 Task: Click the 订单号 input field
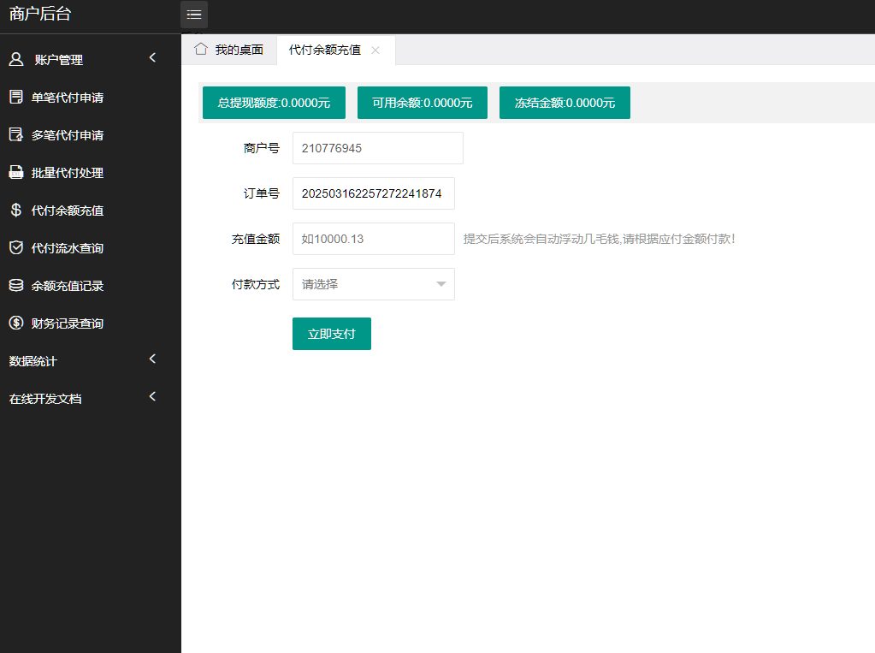(374, 193)
